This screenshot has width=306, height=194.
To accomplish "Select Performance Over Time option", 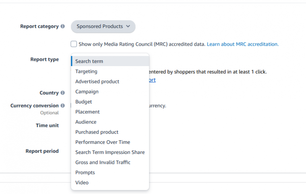I will 110,142.
